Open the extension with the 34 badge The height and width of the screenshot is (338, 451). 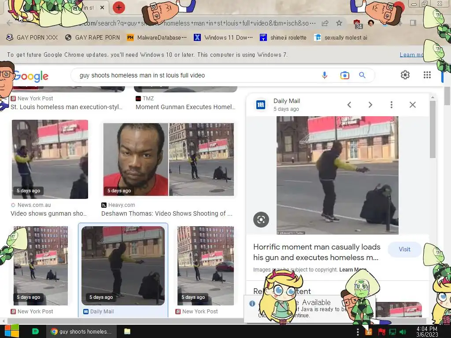pos(358,24)
